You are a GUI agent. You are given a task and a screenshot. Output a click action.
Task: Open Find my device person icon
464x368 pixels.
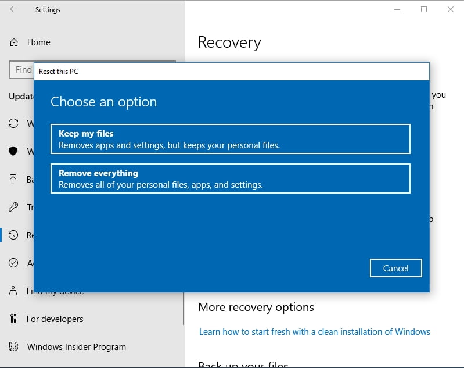coord(13,291)
